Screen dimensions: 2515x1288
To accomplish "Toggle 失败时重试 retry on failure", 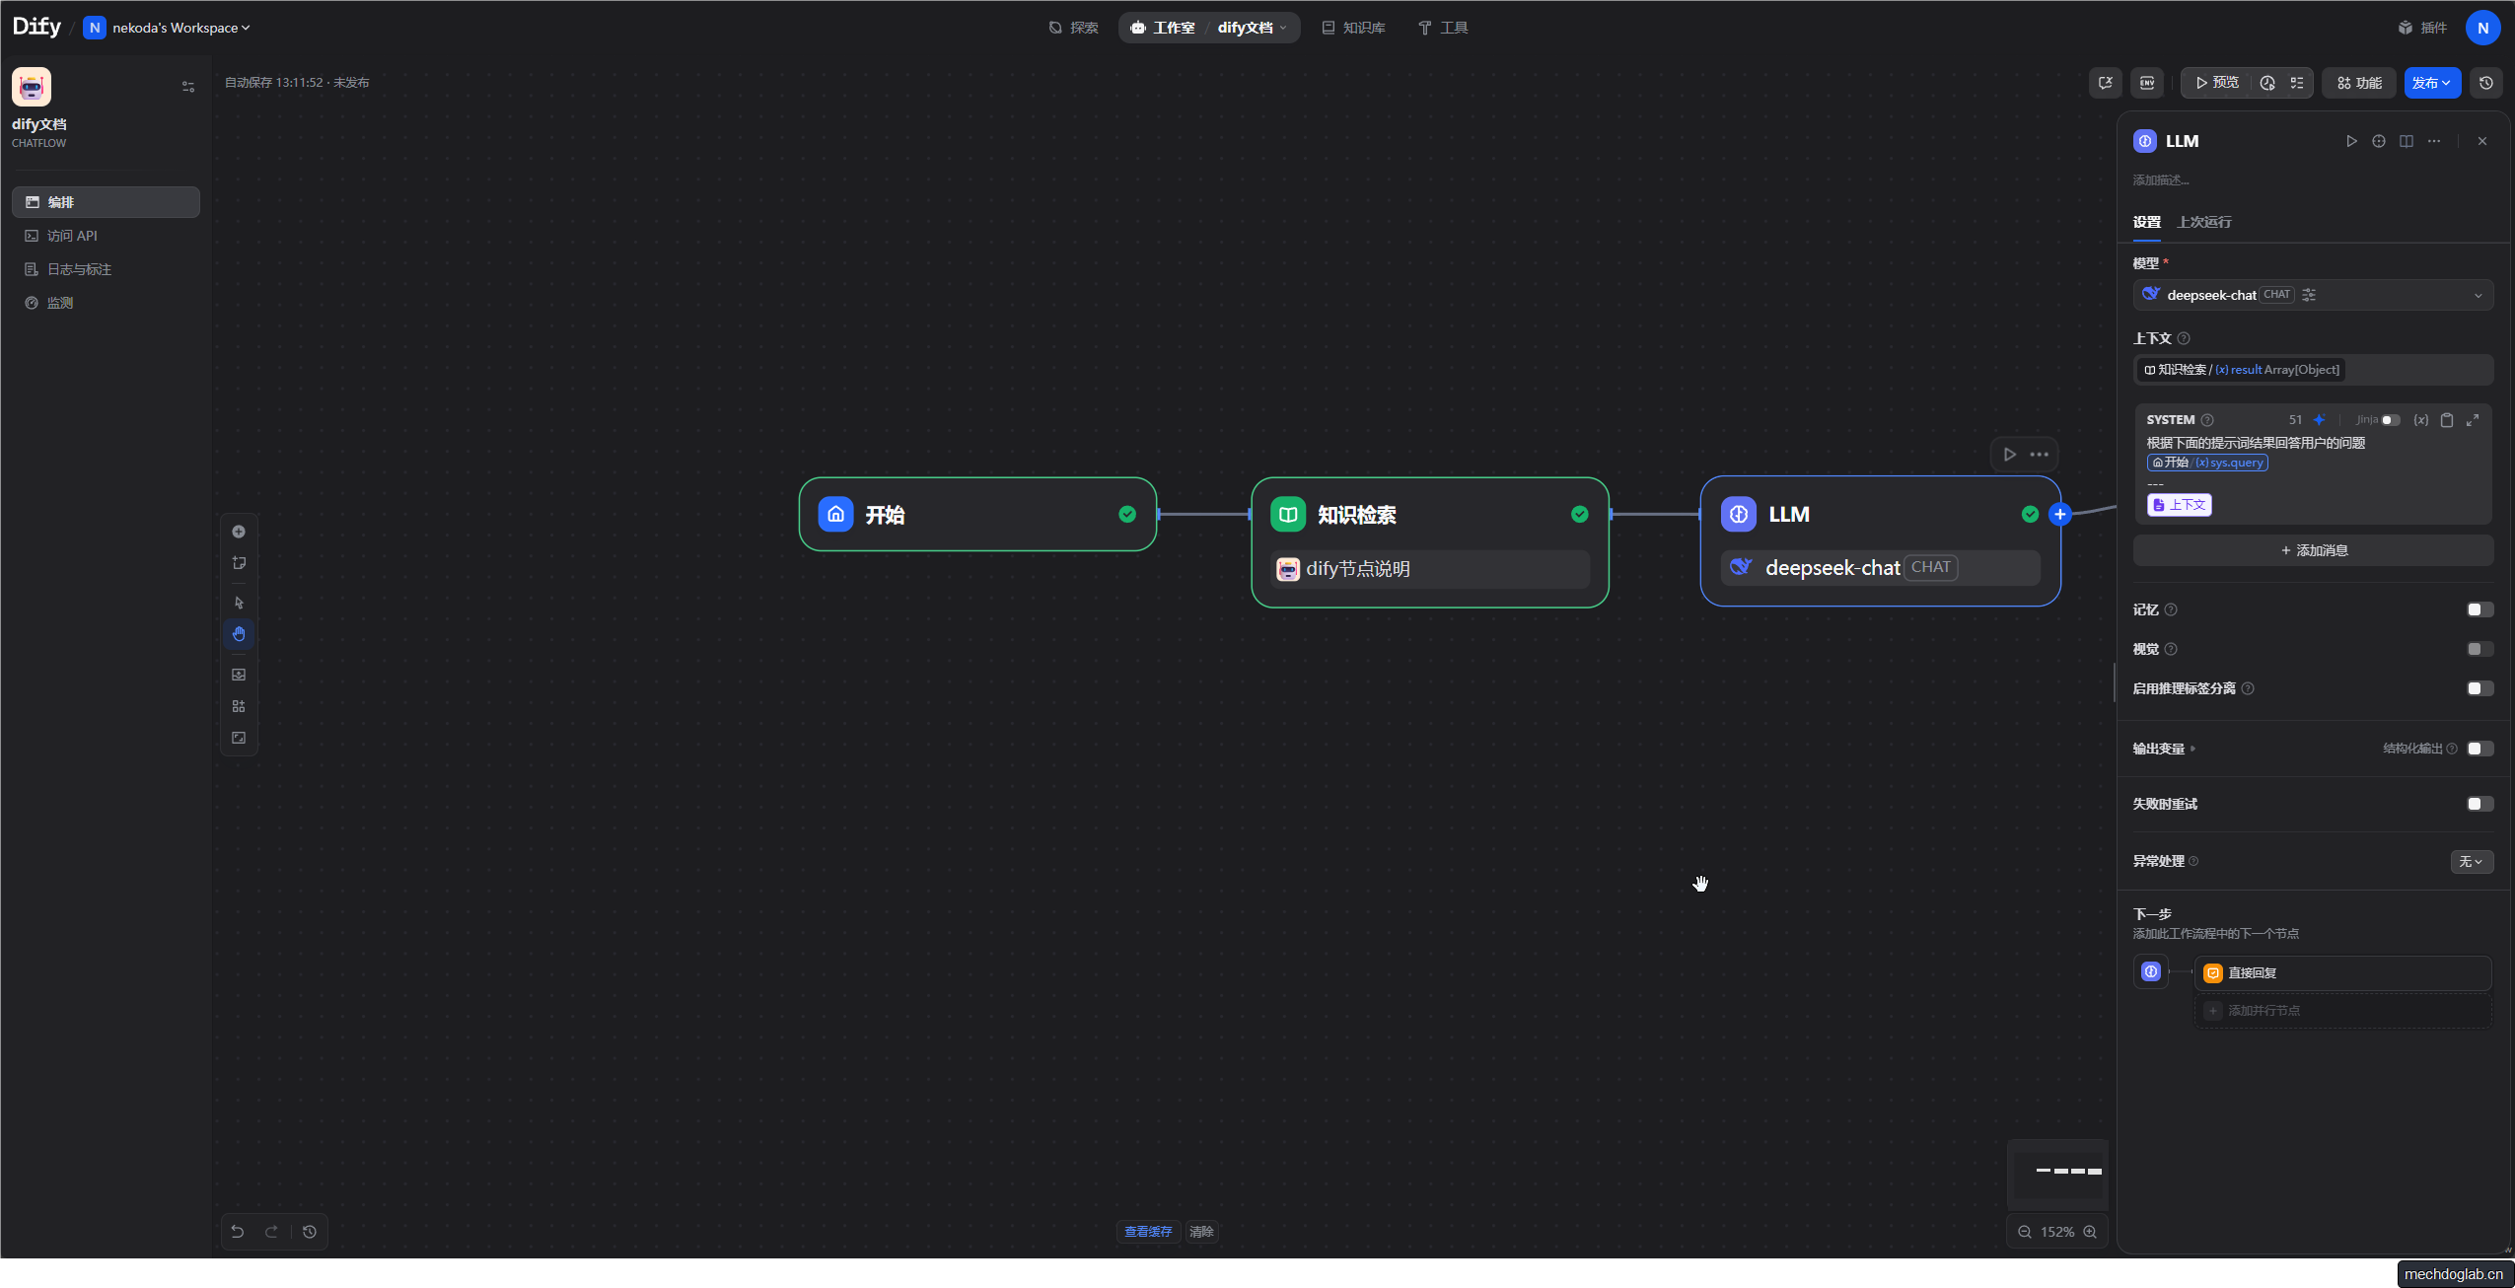I will pos(2479,804).
